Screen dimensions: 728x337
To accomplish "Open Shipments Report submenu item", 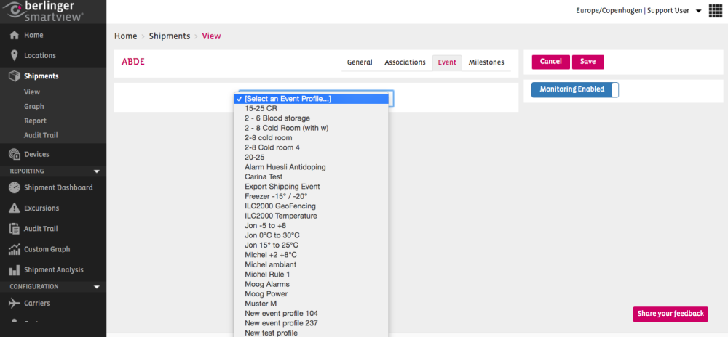I will pos(35,121).
